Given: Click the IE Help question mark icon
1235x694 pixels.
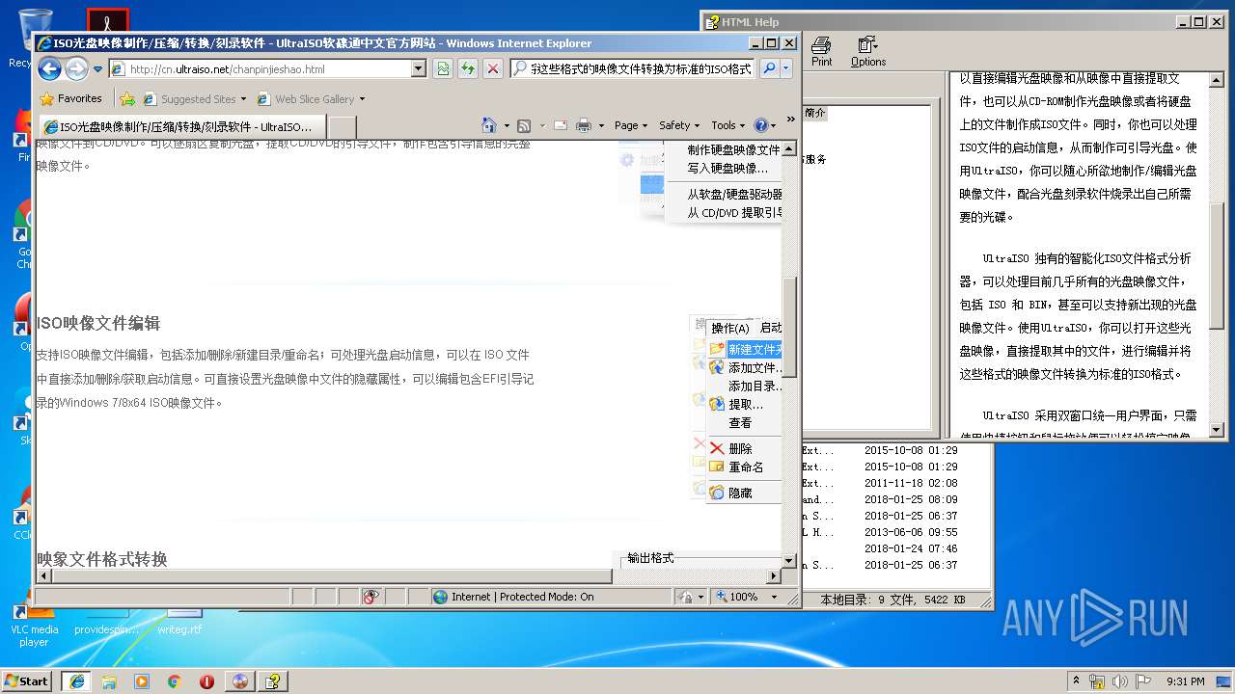Looking at the screenshot, I should [x=760, y=125].
